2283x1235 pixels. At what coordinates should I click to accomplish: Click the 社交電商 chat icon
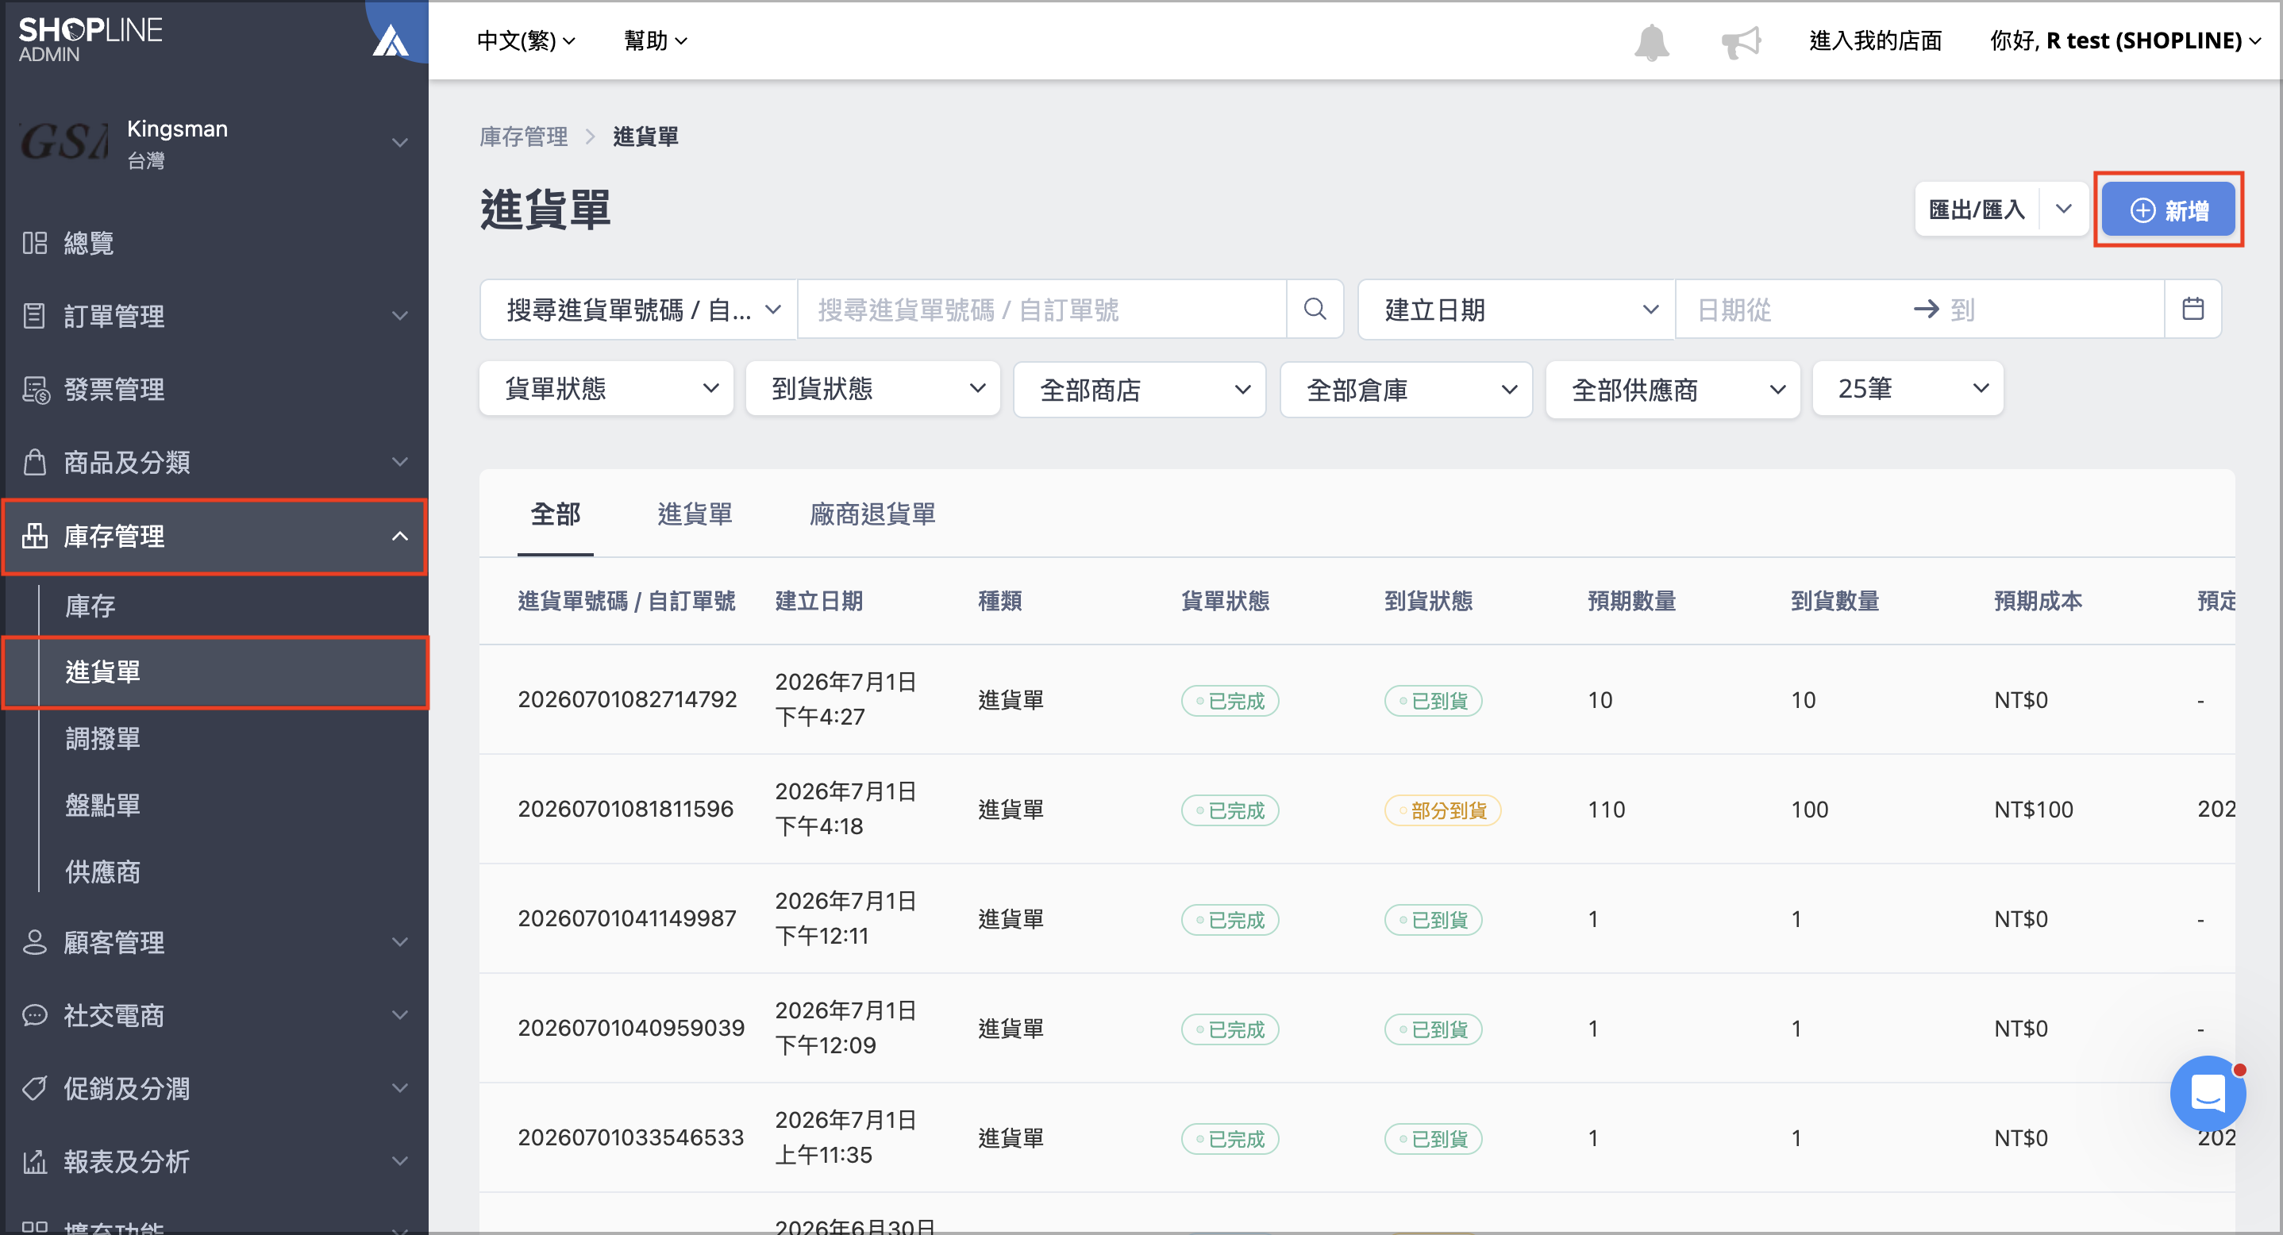click(35, 1015)
